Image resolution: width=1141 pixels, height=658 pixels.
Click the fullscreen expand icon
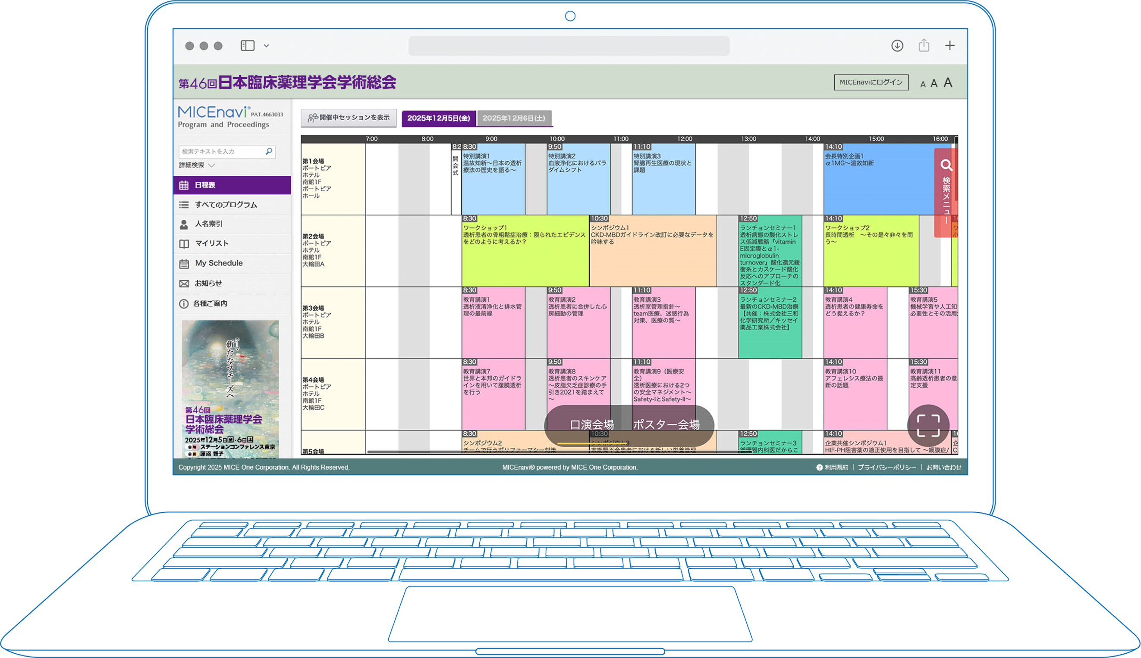pos(928,425)
